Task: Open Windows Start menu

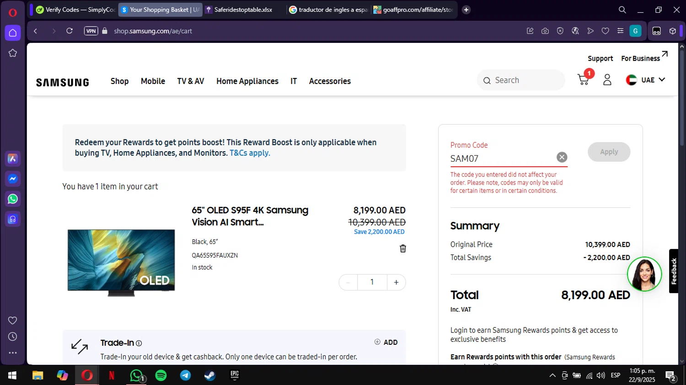Action: pos(12,375)
